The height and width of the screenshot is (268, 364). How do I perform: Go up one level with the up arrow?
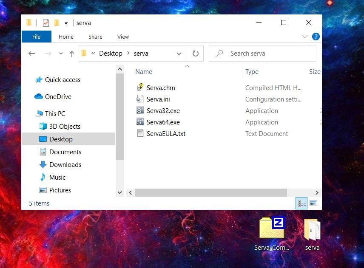pos(72,54)
